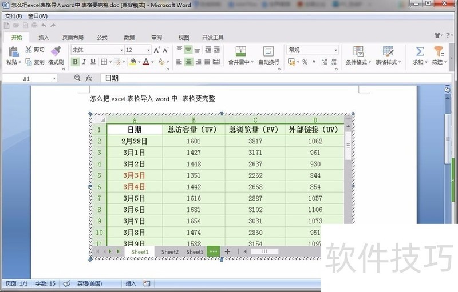Viewport: 458px width, 292px height.
Task: Click the red font color A icon
Action: (x=146, y=62)
